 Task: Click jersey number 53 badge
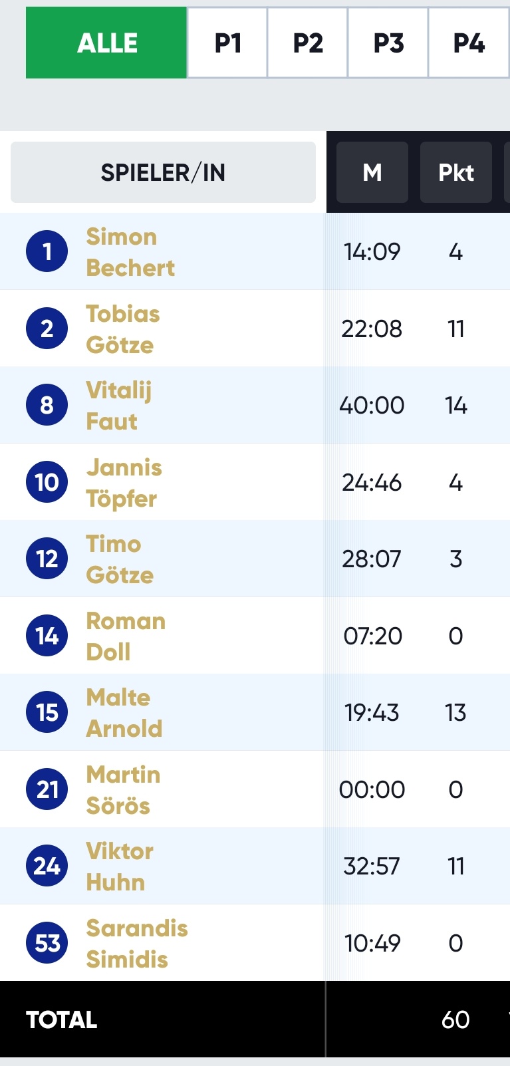tap(47, 943)
